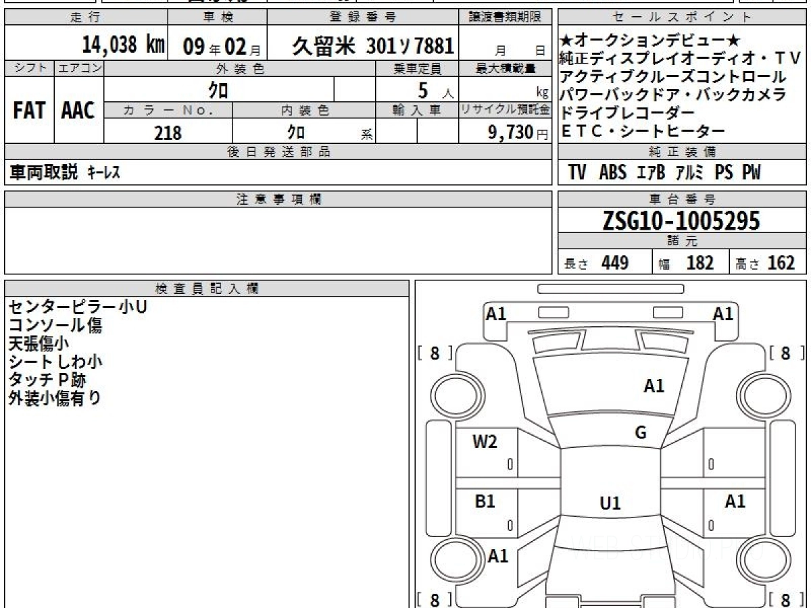This screenshot has height=608, width=811.
Task: Select the inspection date 09年02月
Action: (x=222, y=47)
